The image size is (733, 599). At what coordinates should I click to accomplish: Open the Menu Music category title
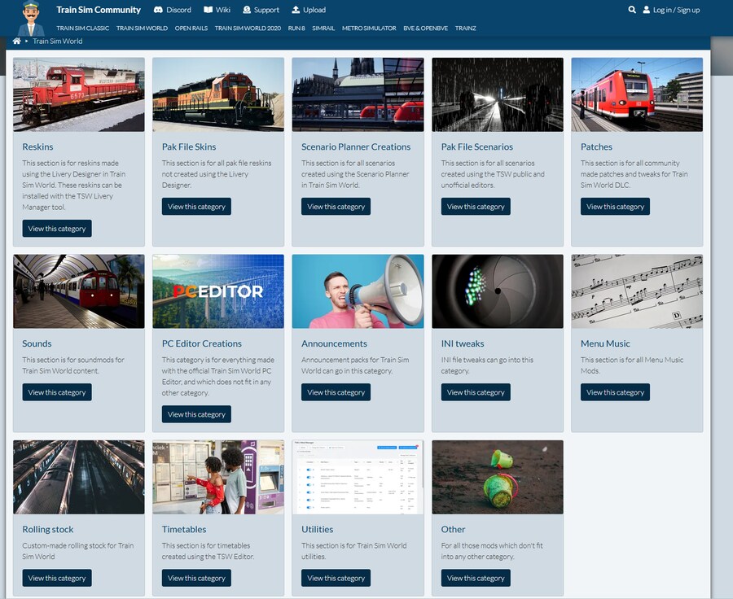tap(605, 343)
